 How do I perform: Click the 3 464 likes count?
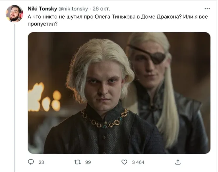click(138, 162)
